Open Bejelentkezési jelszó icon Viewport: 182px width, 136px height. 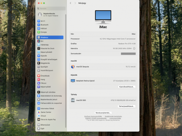tap(39, 99)
